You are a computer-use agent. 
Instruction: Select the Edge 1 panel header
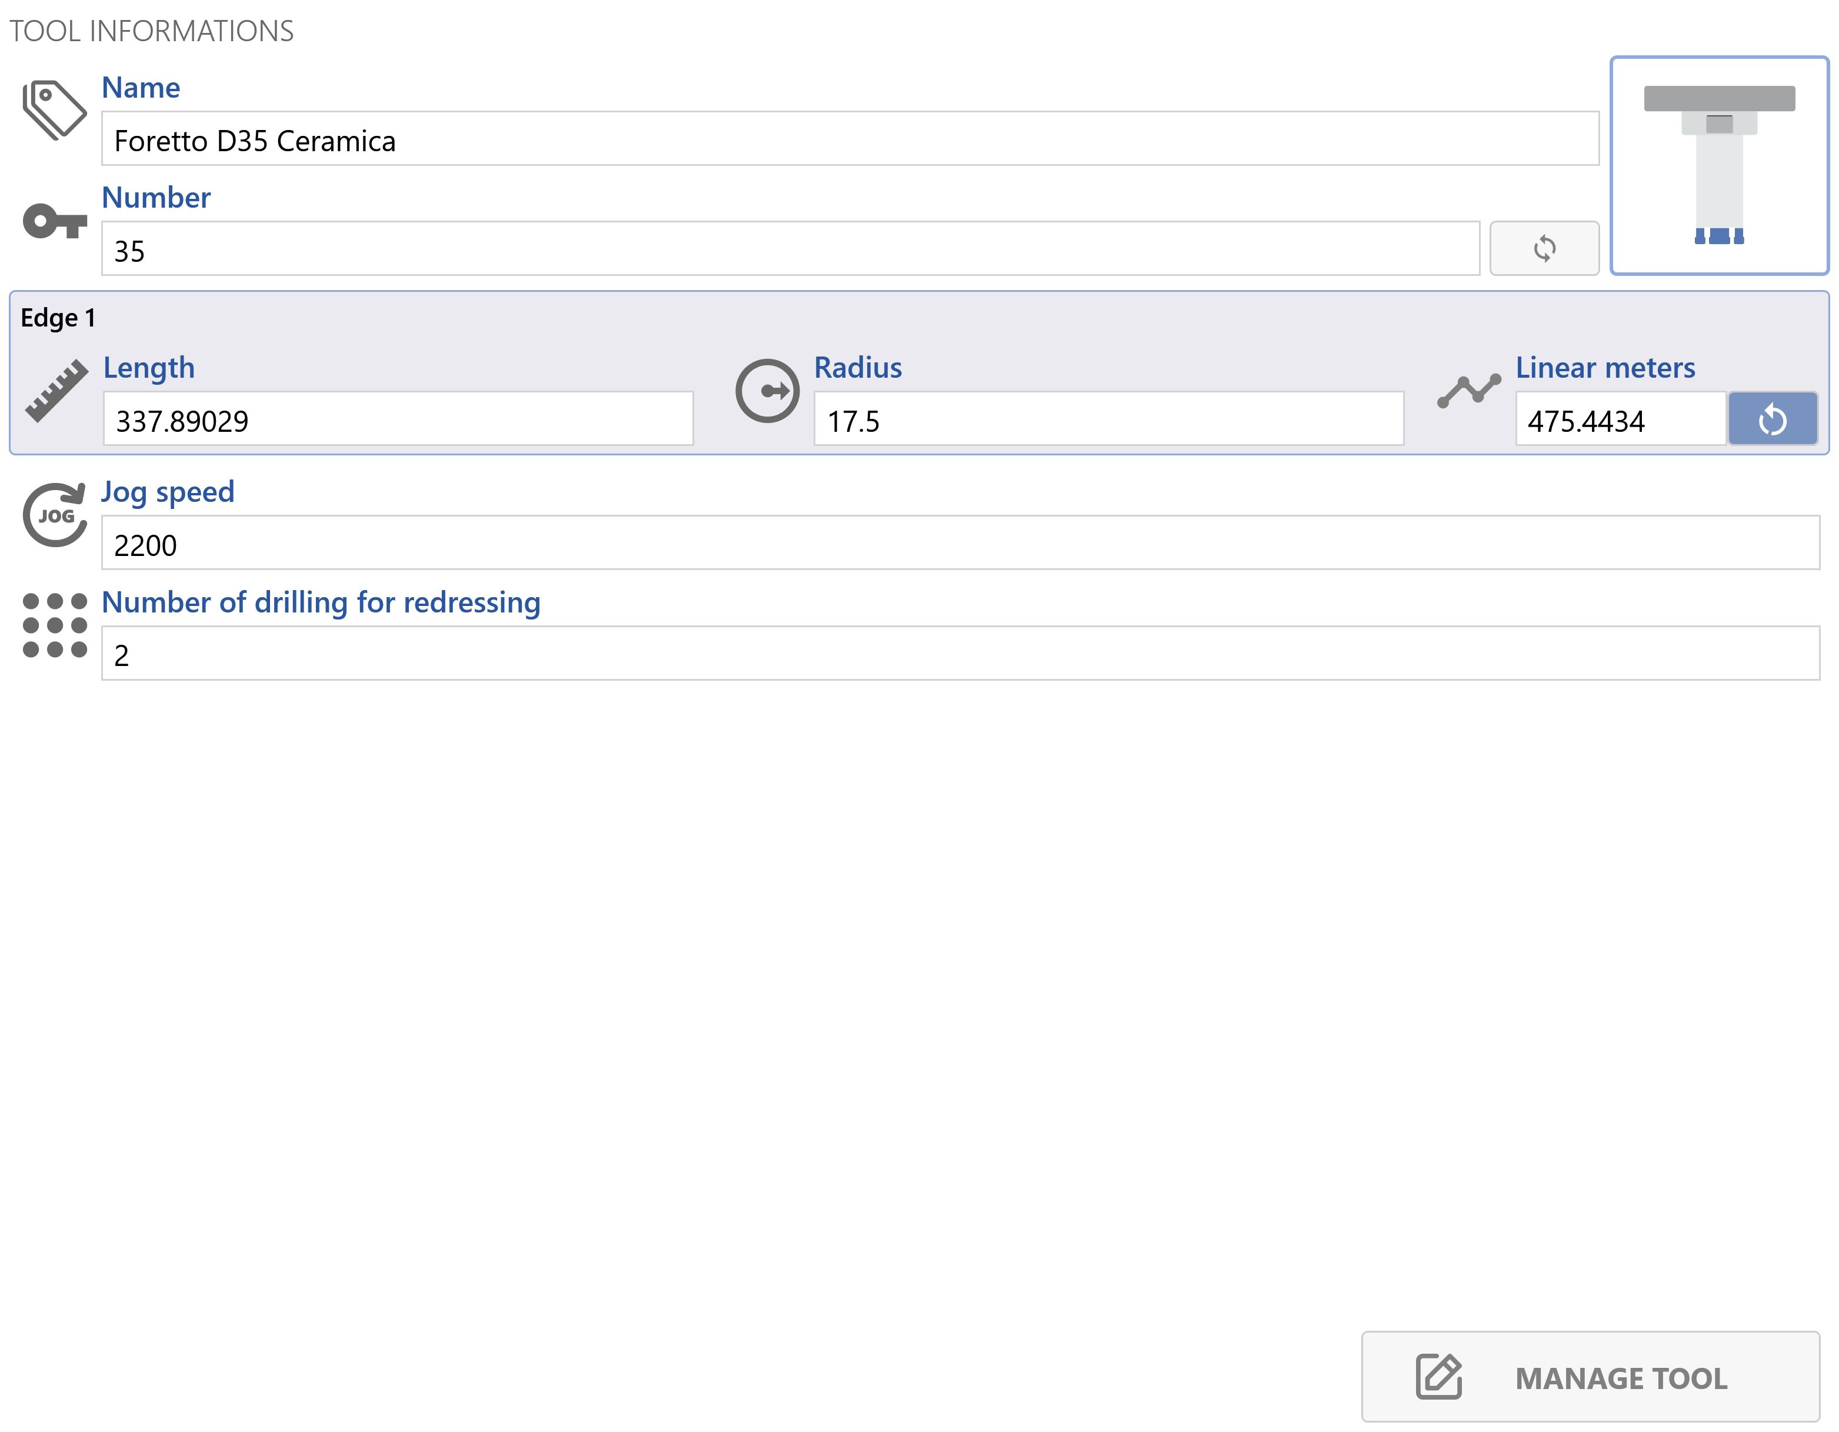point(58,318)
